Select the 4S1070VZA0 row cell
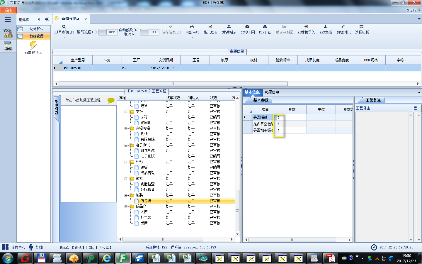422x264 pixels. (78, 68)
